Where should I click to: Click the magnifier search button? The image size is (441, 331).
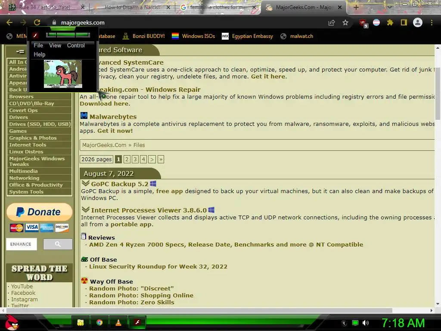[58, 244]
